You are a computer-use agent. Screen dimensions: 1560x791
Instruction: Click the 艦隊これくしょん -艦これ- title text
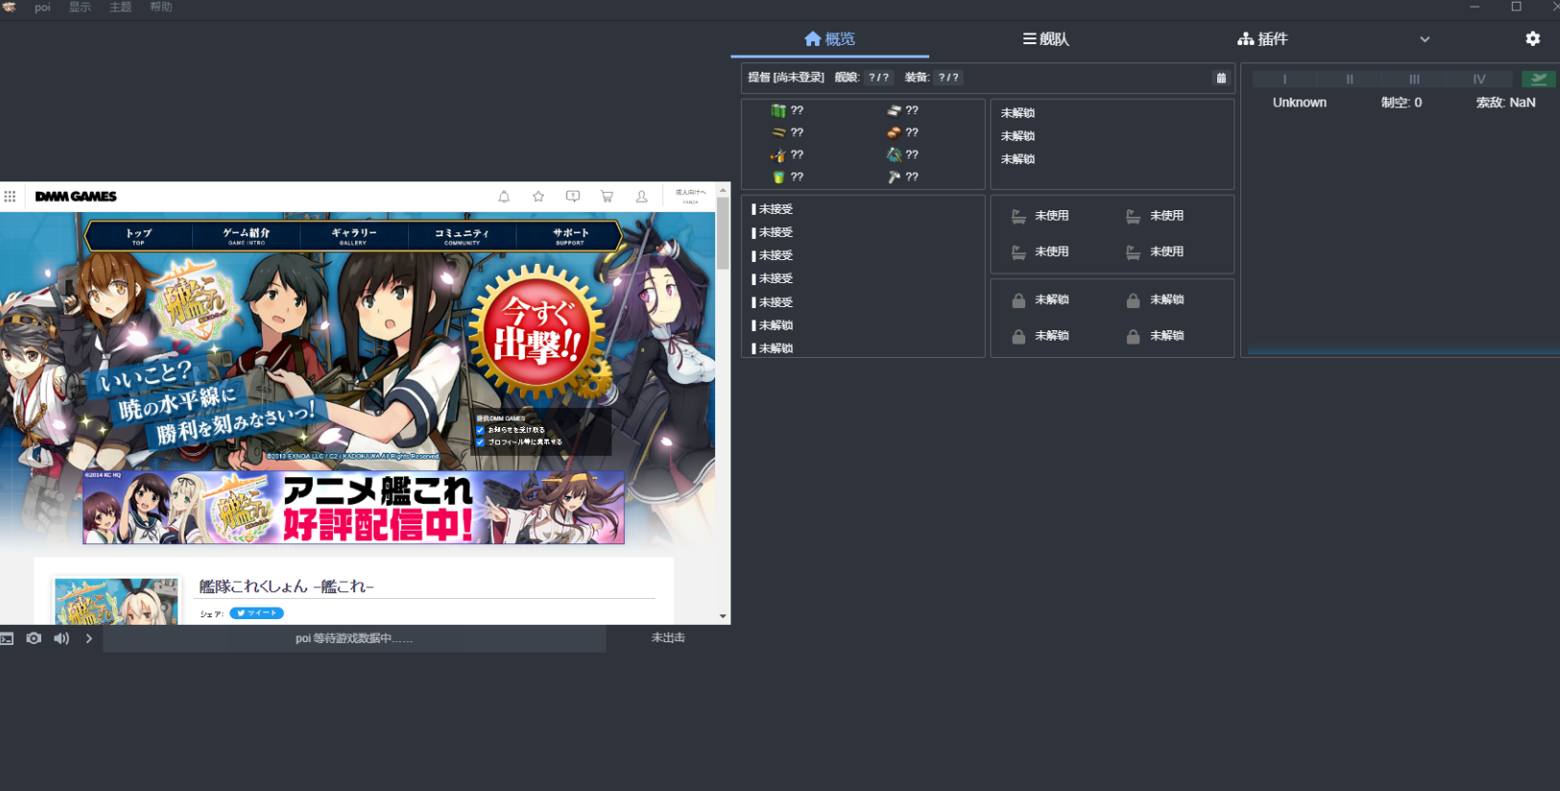tap(286, 587)
